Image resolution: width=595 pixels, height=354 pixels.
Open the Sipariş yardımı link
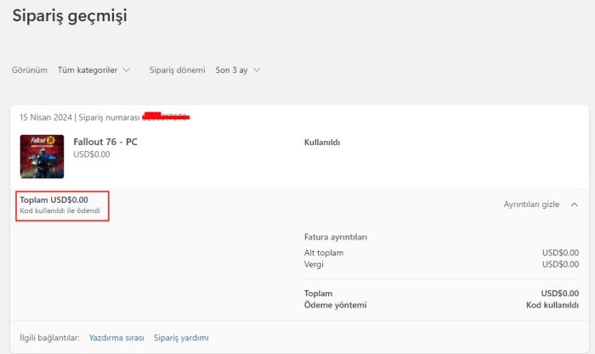[x=181, y=338]
